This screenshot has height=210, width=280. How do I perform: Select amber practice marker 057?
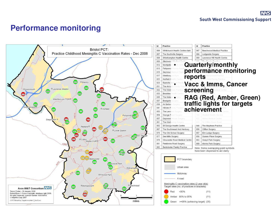pos(83,158)
